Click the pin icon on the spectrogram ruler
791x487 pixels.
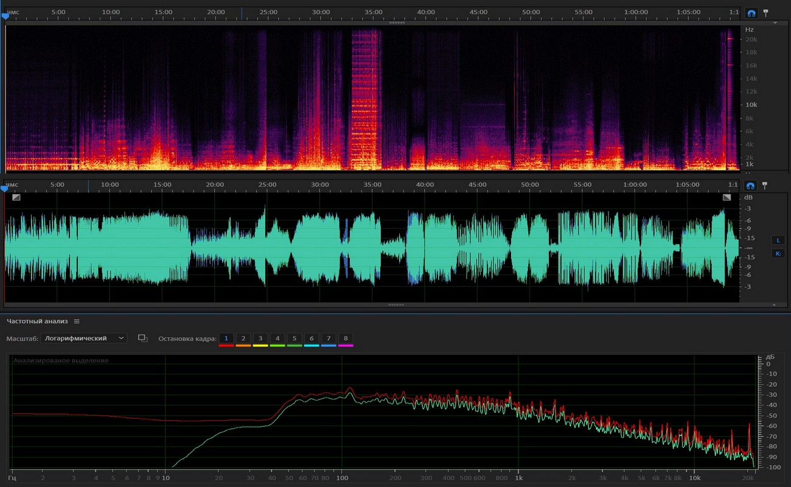pos(765,12)
